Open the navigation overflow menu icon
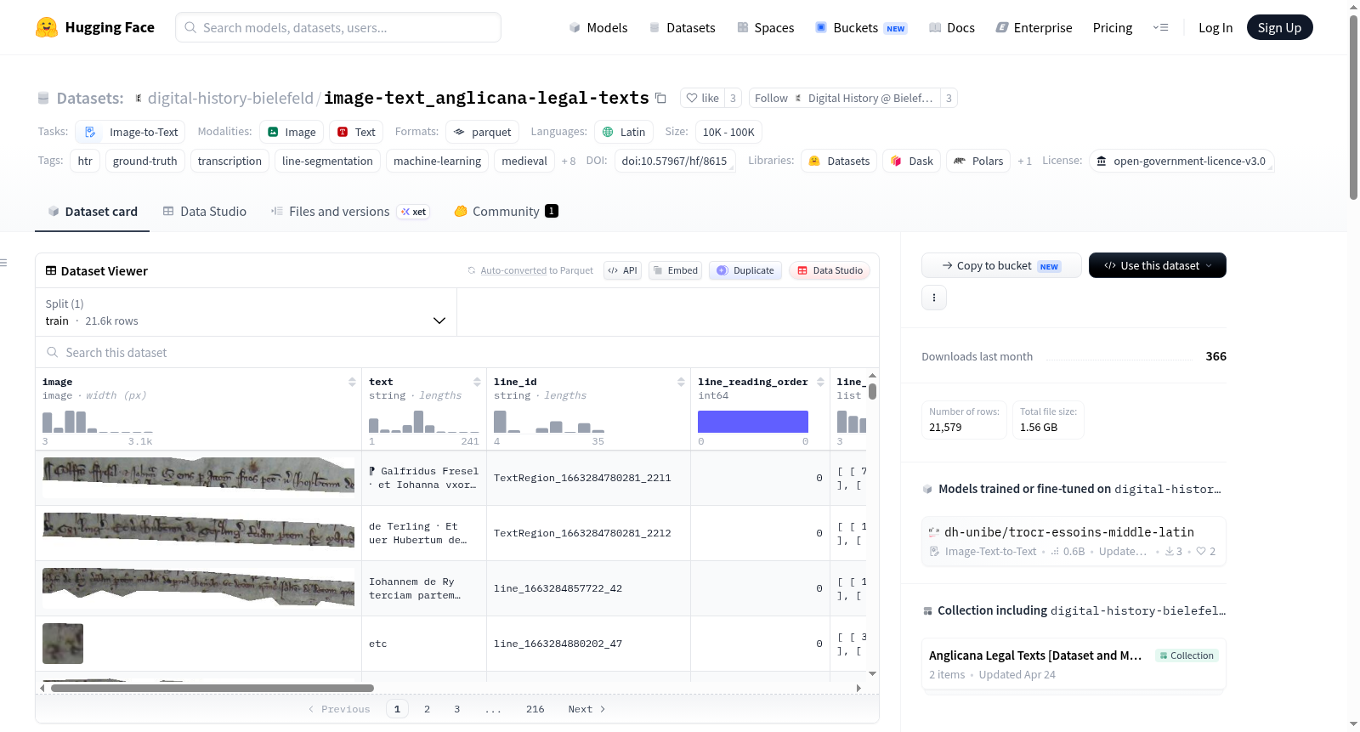 pos(1160,27)
